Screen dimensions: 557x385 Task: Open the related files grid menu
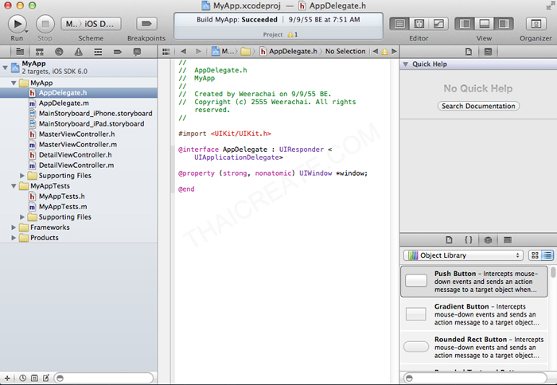(x=166, y=52)
